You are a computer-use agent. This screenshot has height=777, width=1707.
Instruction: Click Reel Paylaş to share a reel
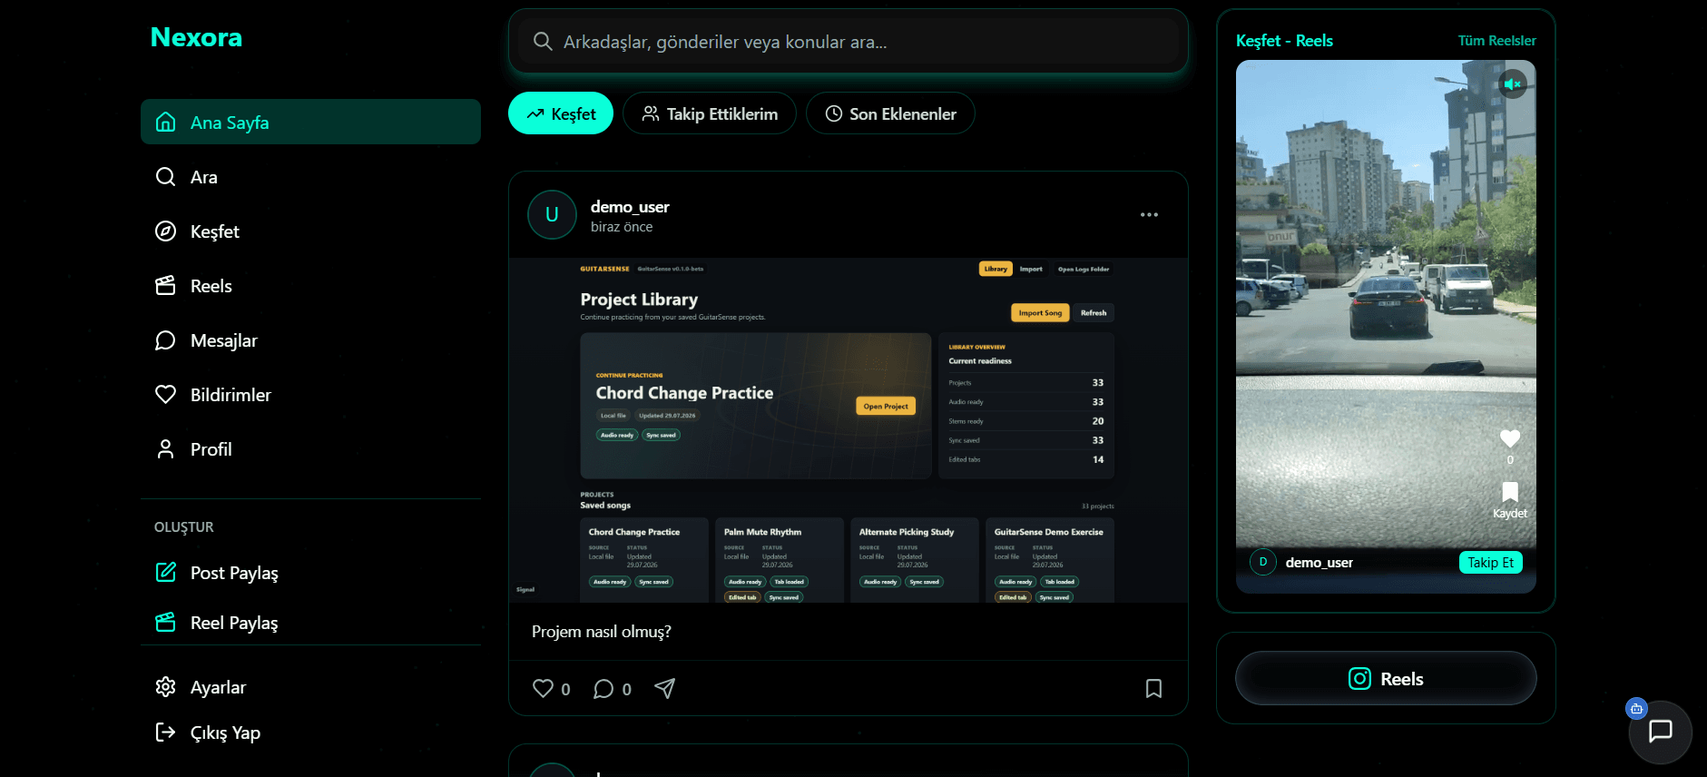point(310,623)
